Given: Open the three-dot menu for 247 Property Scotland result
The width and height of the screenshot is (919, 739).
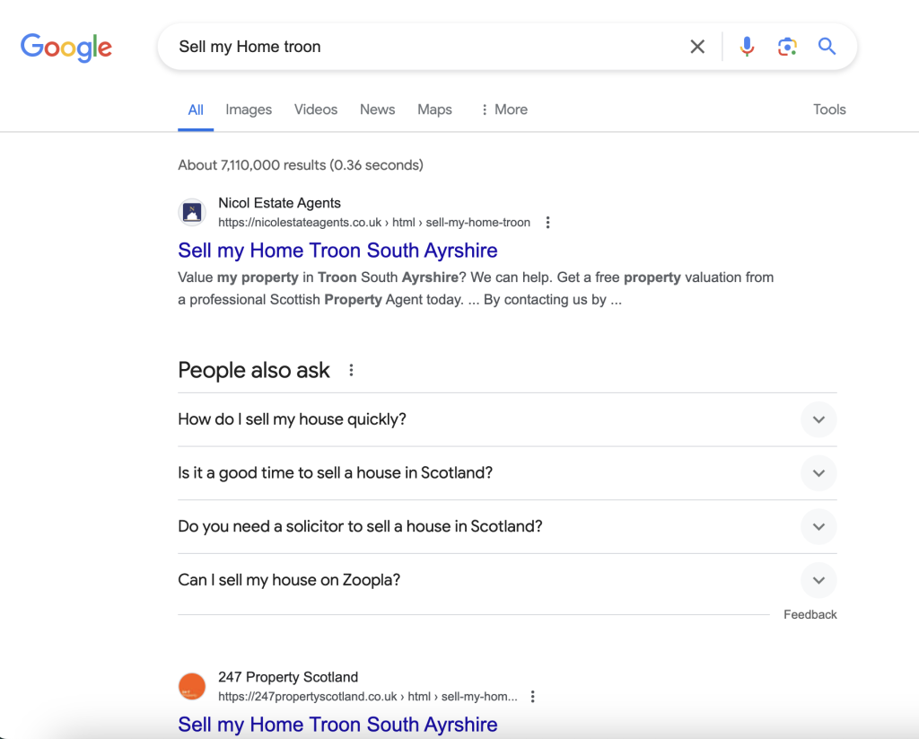Looking at the screenshot, I should [x=532, y=695].
